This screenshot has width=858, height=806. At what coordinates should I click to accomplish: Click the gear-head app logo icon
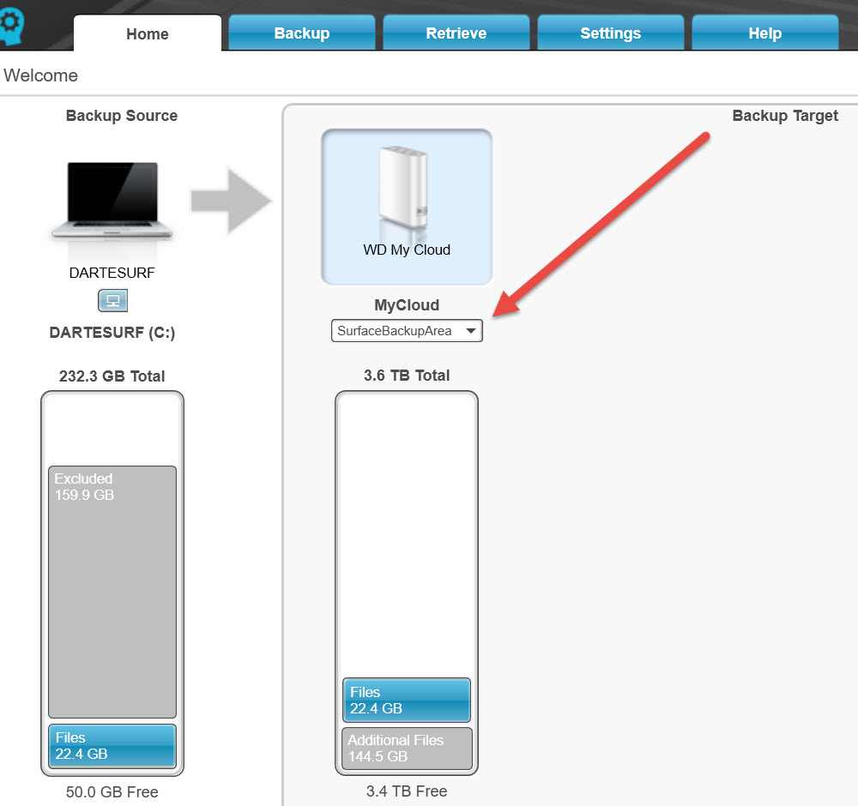pyautogui.click(x=11, y=26)
